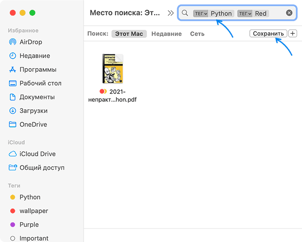Switch search scope to Сеть
This screenshot has width=302, height=242.
[197, 34]
